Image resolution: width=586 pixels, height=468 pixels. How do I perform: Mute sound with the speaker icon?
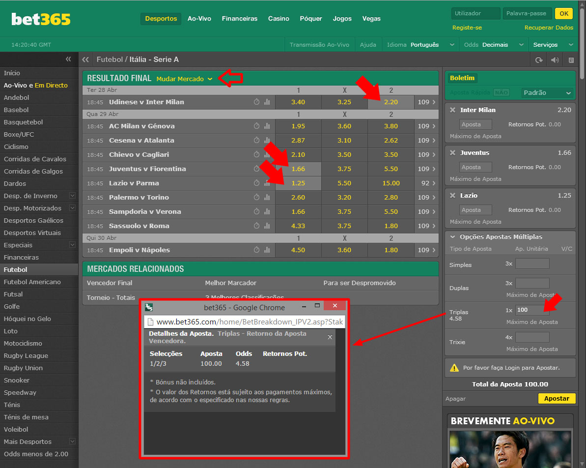click(x=555, y=60)
